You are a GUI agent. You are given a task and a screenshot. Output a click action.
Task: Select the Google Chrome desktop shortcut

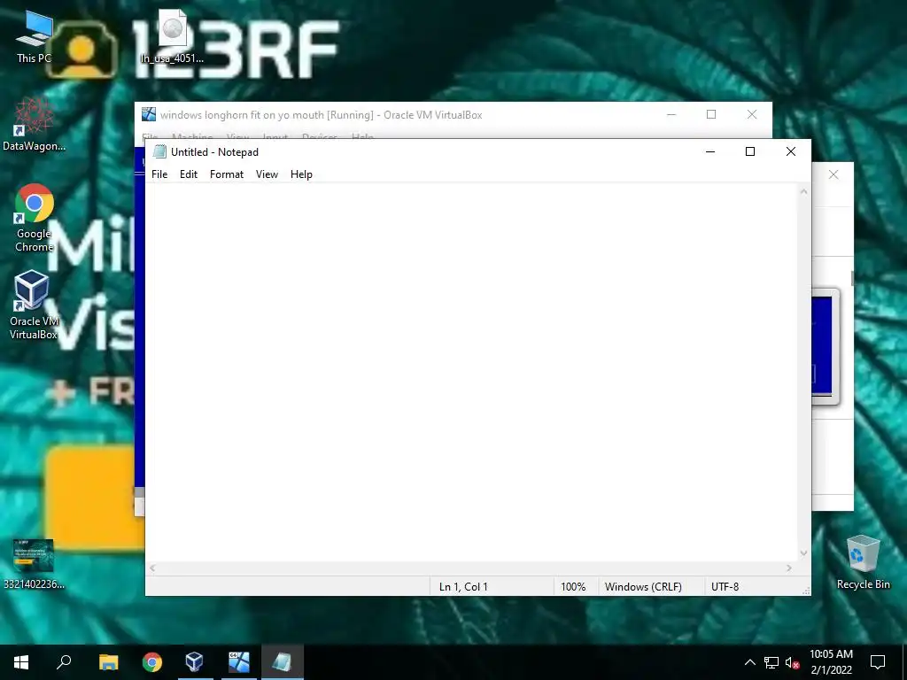[35, 218]
